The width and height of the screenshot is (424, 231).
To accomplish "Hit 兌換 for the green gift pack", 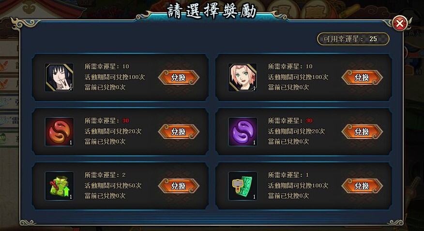I will [179, 186].
